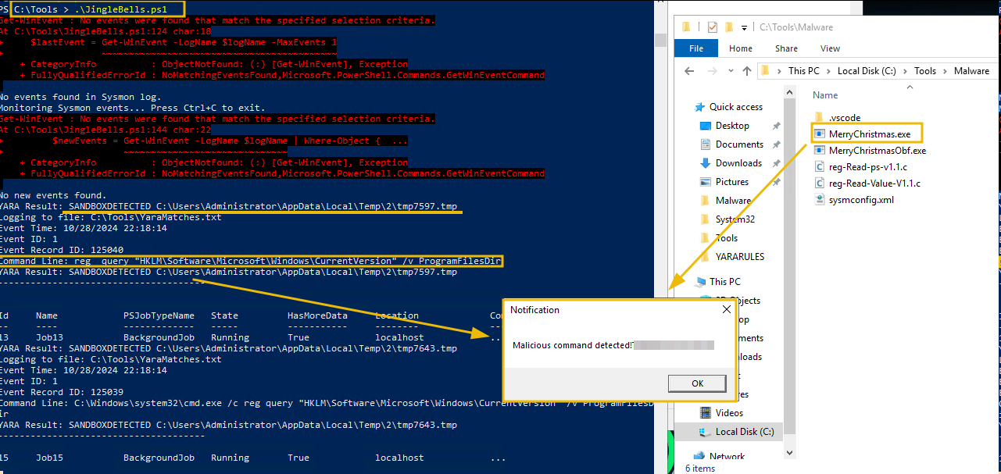Click OK in the Notification dialog

pyautogui.click(x=697, y=383)
